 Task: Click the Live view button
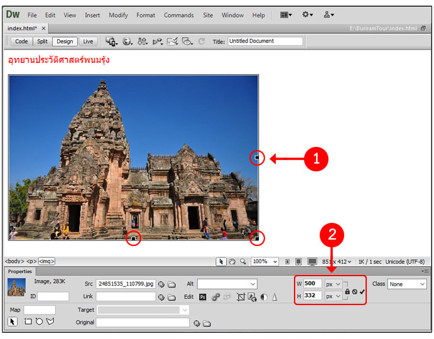[x=88, y=41]
